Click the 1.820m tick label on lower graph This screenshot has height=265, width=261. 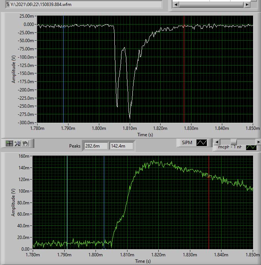click(x=158, y=254)
